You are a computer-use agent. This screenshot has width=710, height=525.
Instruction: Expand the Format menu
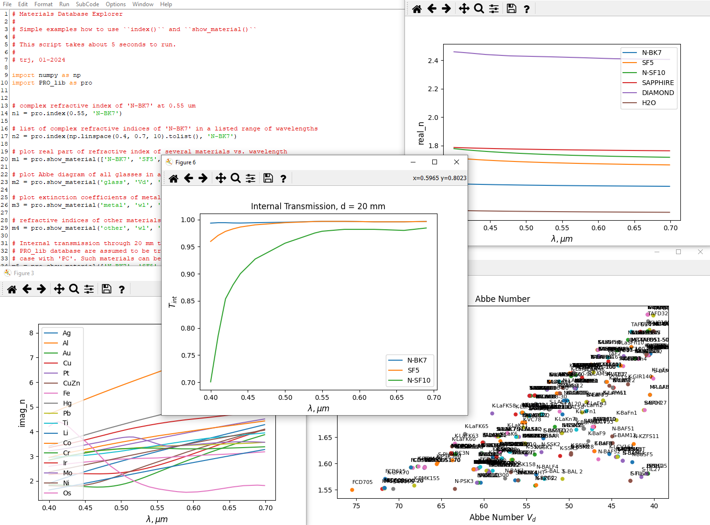44,4
